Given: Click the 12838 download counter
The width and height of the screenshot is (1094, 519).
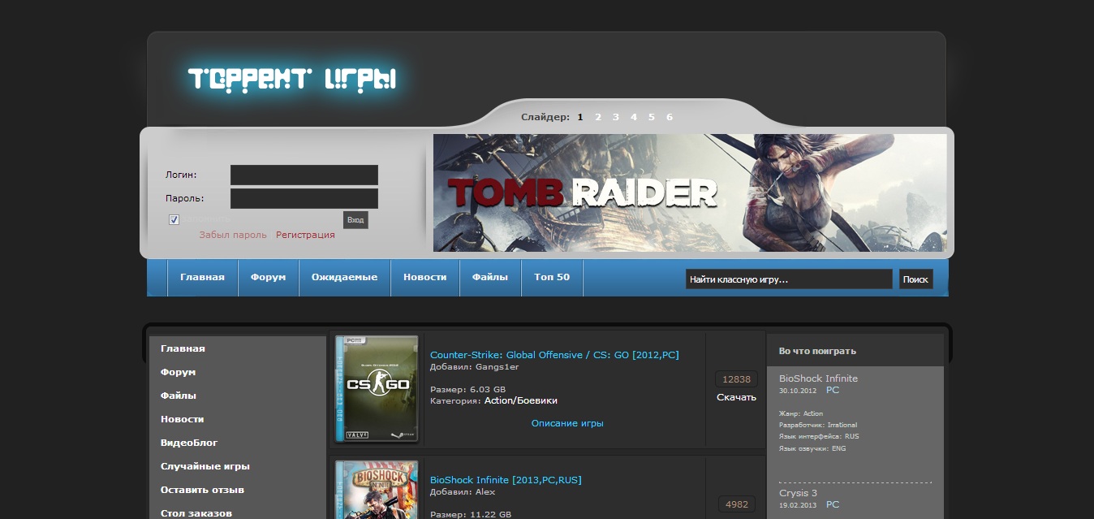Looking at the screenshot, I should 737,379.
